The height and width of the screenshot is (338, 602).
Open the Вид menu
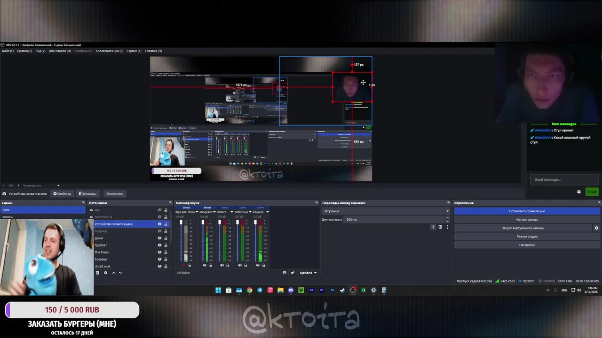(40, 51)
